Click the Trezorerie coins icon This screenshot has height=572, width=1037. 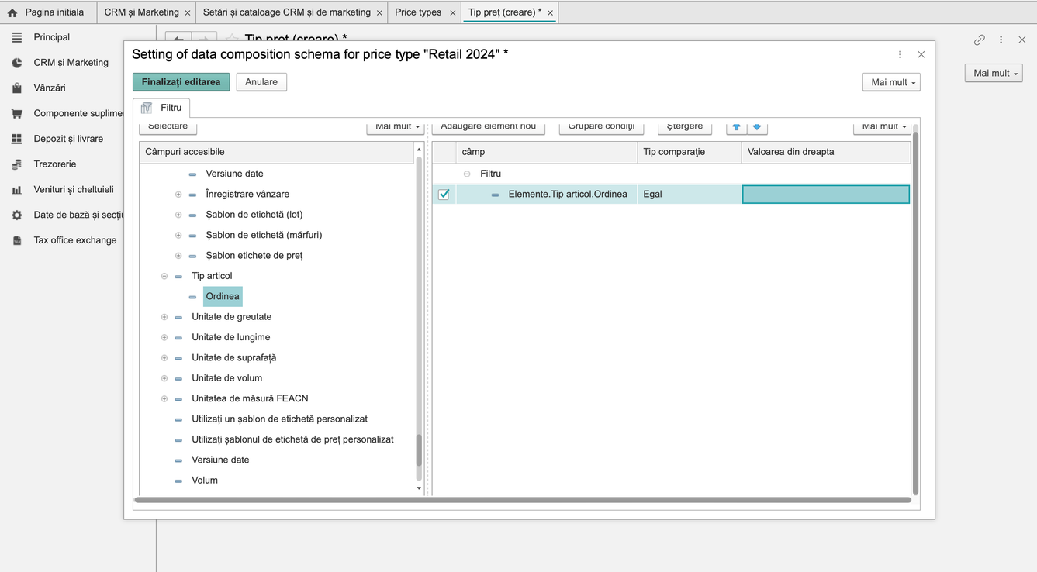(x=16, y=164)
